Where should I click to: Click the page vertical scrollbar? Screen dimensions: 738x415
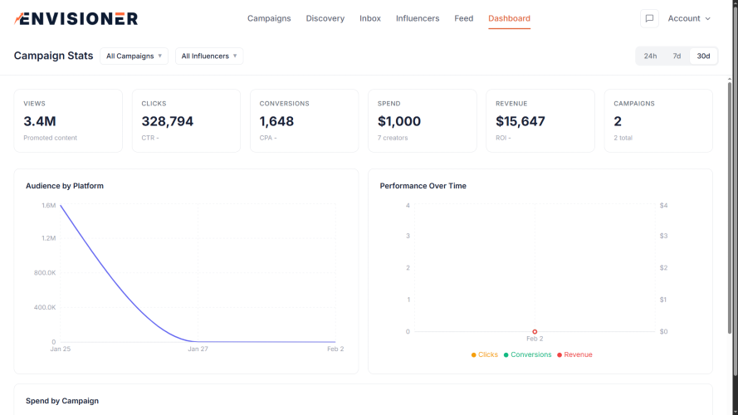pyautogui.click(x=733, y=207)
